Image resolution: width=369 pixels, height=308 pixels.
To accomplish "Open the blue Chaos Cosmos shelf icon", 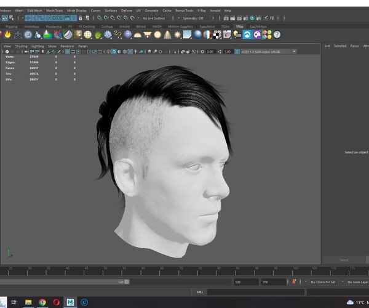I will click(247, 35).
